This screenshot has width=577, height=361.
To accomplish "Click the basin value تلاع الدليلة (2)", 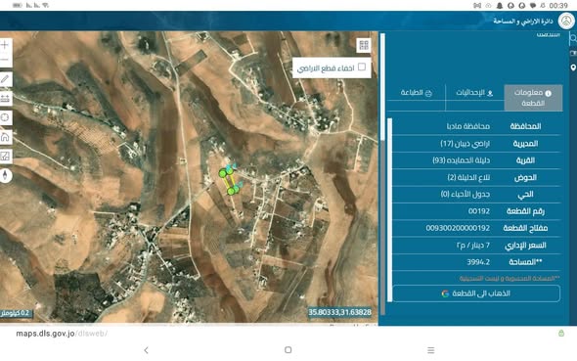I will (x=468, y=177).
